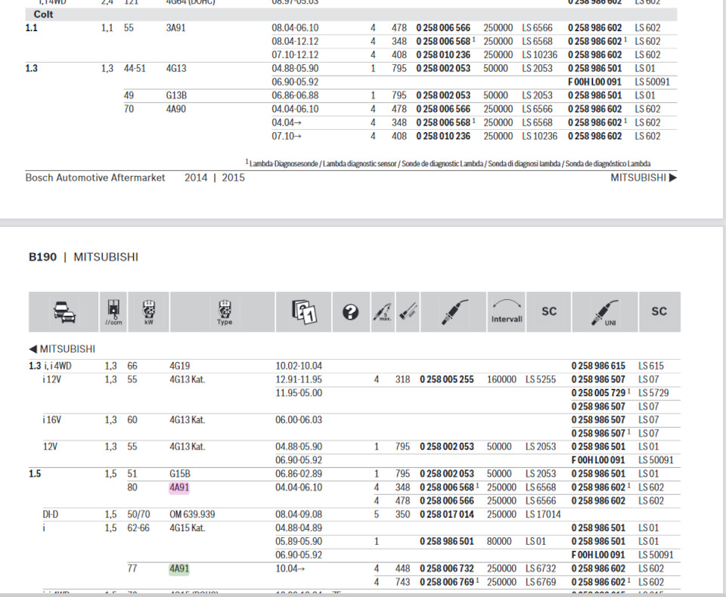The width and height of the screenshot is (726, 597).
Task: Click the lambda sensor icon left of Intervall
Action: point(454,312)
